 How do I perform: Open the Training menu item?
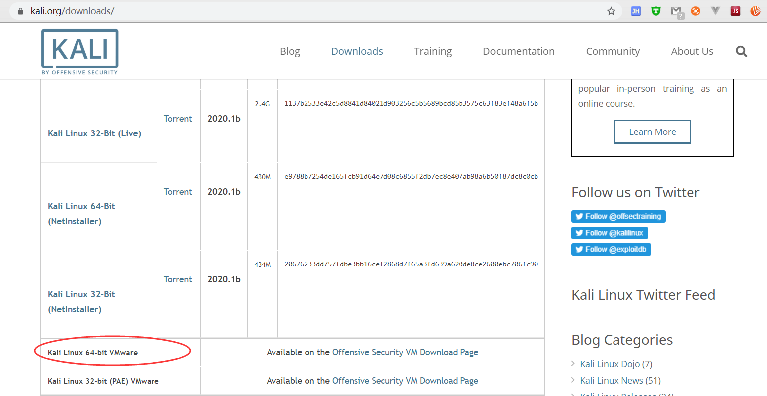click(433, 51)
